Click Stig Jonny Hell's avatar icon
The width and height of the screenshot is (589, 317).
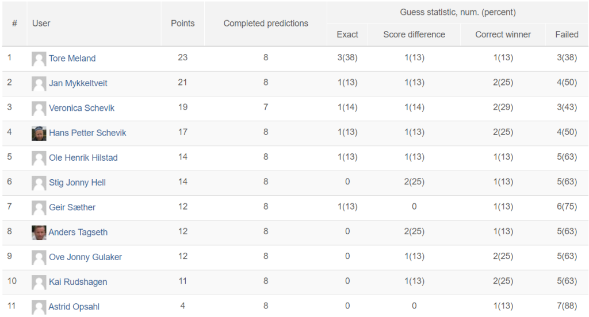pos(39,183)
